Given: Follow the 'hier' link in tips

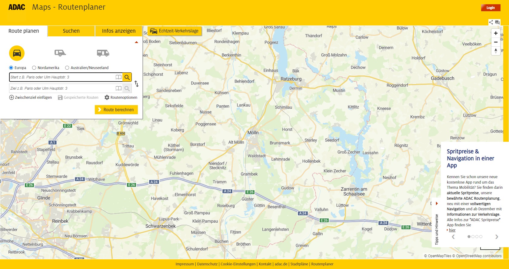Looking at the screenshot, I should tap(452, 230).
